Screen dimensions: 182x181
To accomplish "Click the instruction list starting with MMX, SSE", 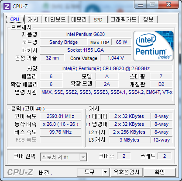I will [x=106, y=95].
